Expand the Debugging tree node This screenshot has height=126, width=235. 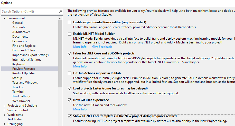[x=4, y=124]
